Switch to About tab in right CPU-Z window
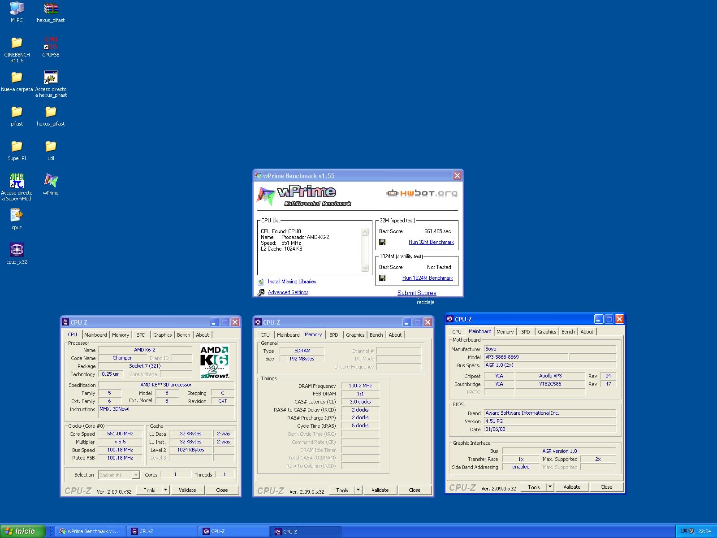The height and width of the screenshot is (538, 717). coord(587,332)
